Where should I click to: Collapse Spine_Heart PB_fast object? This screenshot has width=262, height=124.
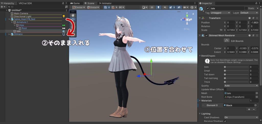click(9, 19)
